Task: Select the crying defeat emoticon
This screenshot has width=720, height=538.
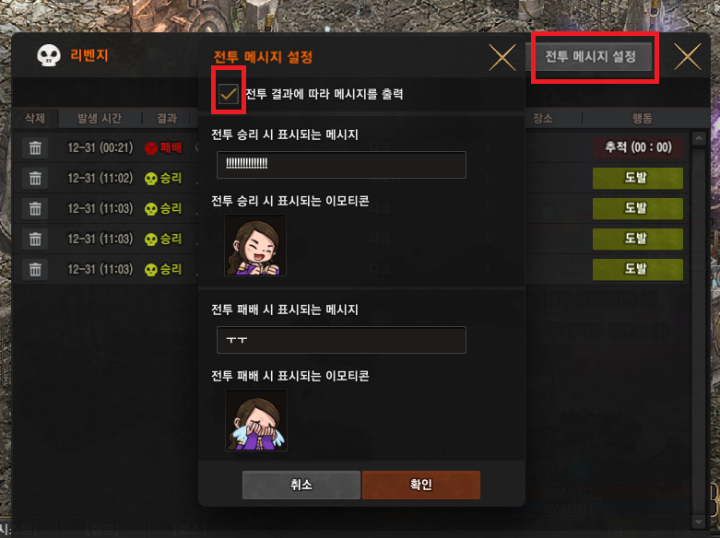Action: [256, 420]
